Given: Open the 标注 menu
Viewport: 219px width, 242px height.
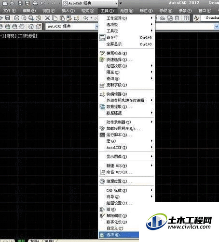Looking at the screenshot, I should [x=146, y=11].
